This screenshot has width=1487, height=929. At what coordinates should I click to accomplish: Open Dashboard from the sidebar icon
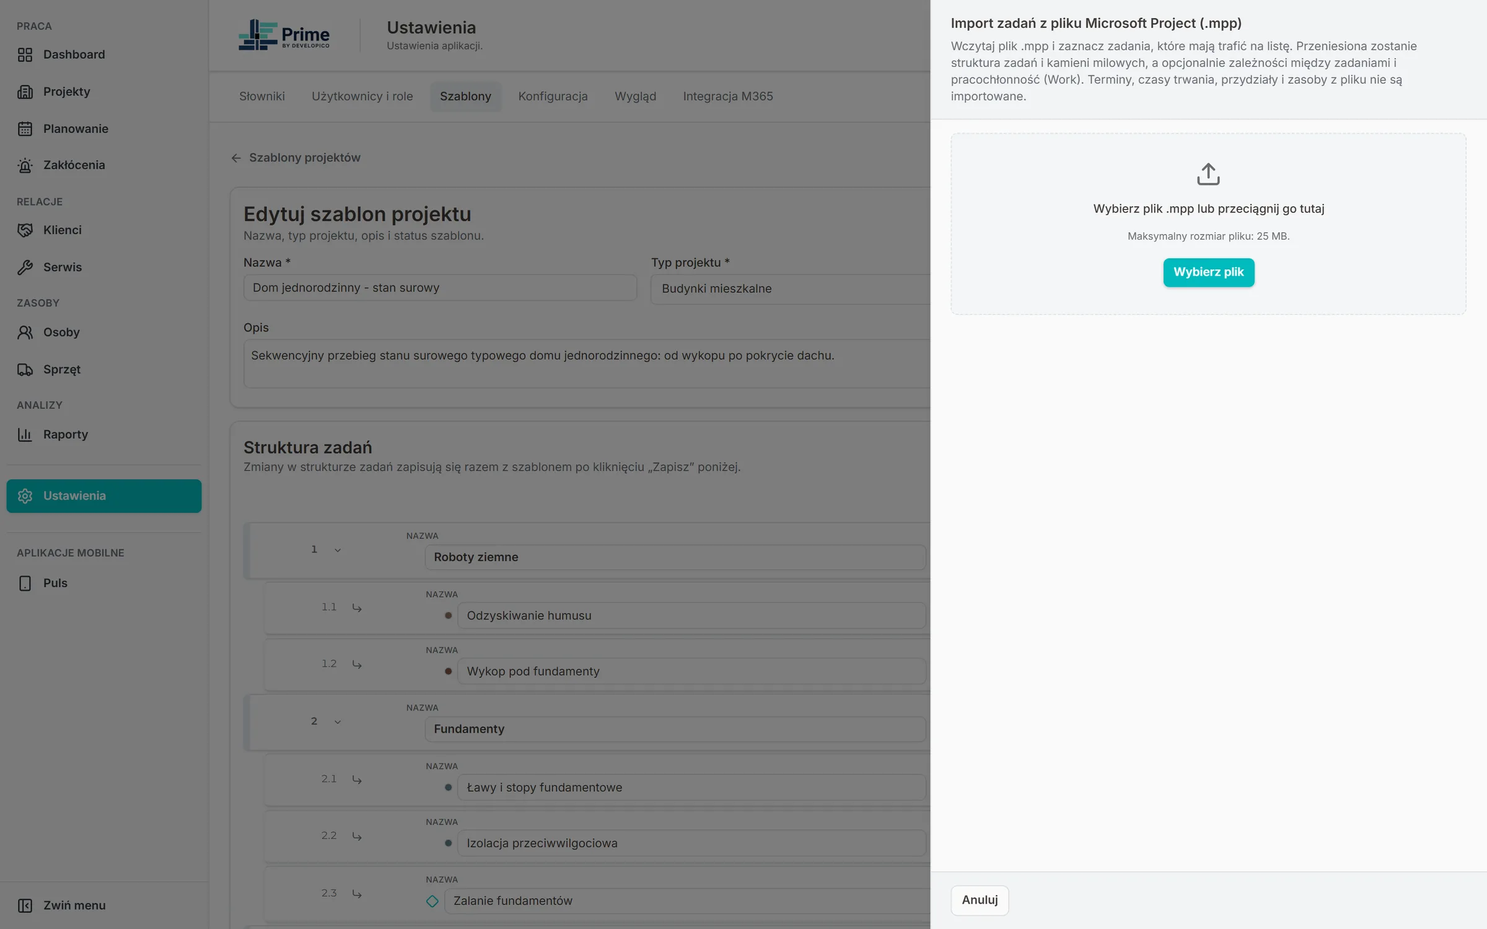coord(25,55)
